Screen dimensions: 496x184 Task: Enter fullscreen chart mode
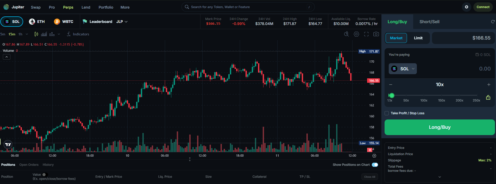click(x=366, y=34)
